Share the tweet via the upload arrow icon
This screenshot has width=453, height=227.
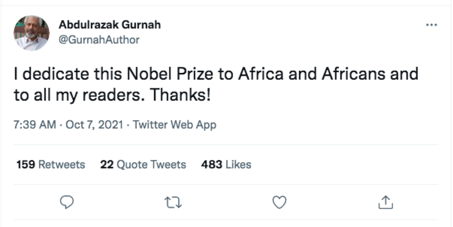click(385, 202)
